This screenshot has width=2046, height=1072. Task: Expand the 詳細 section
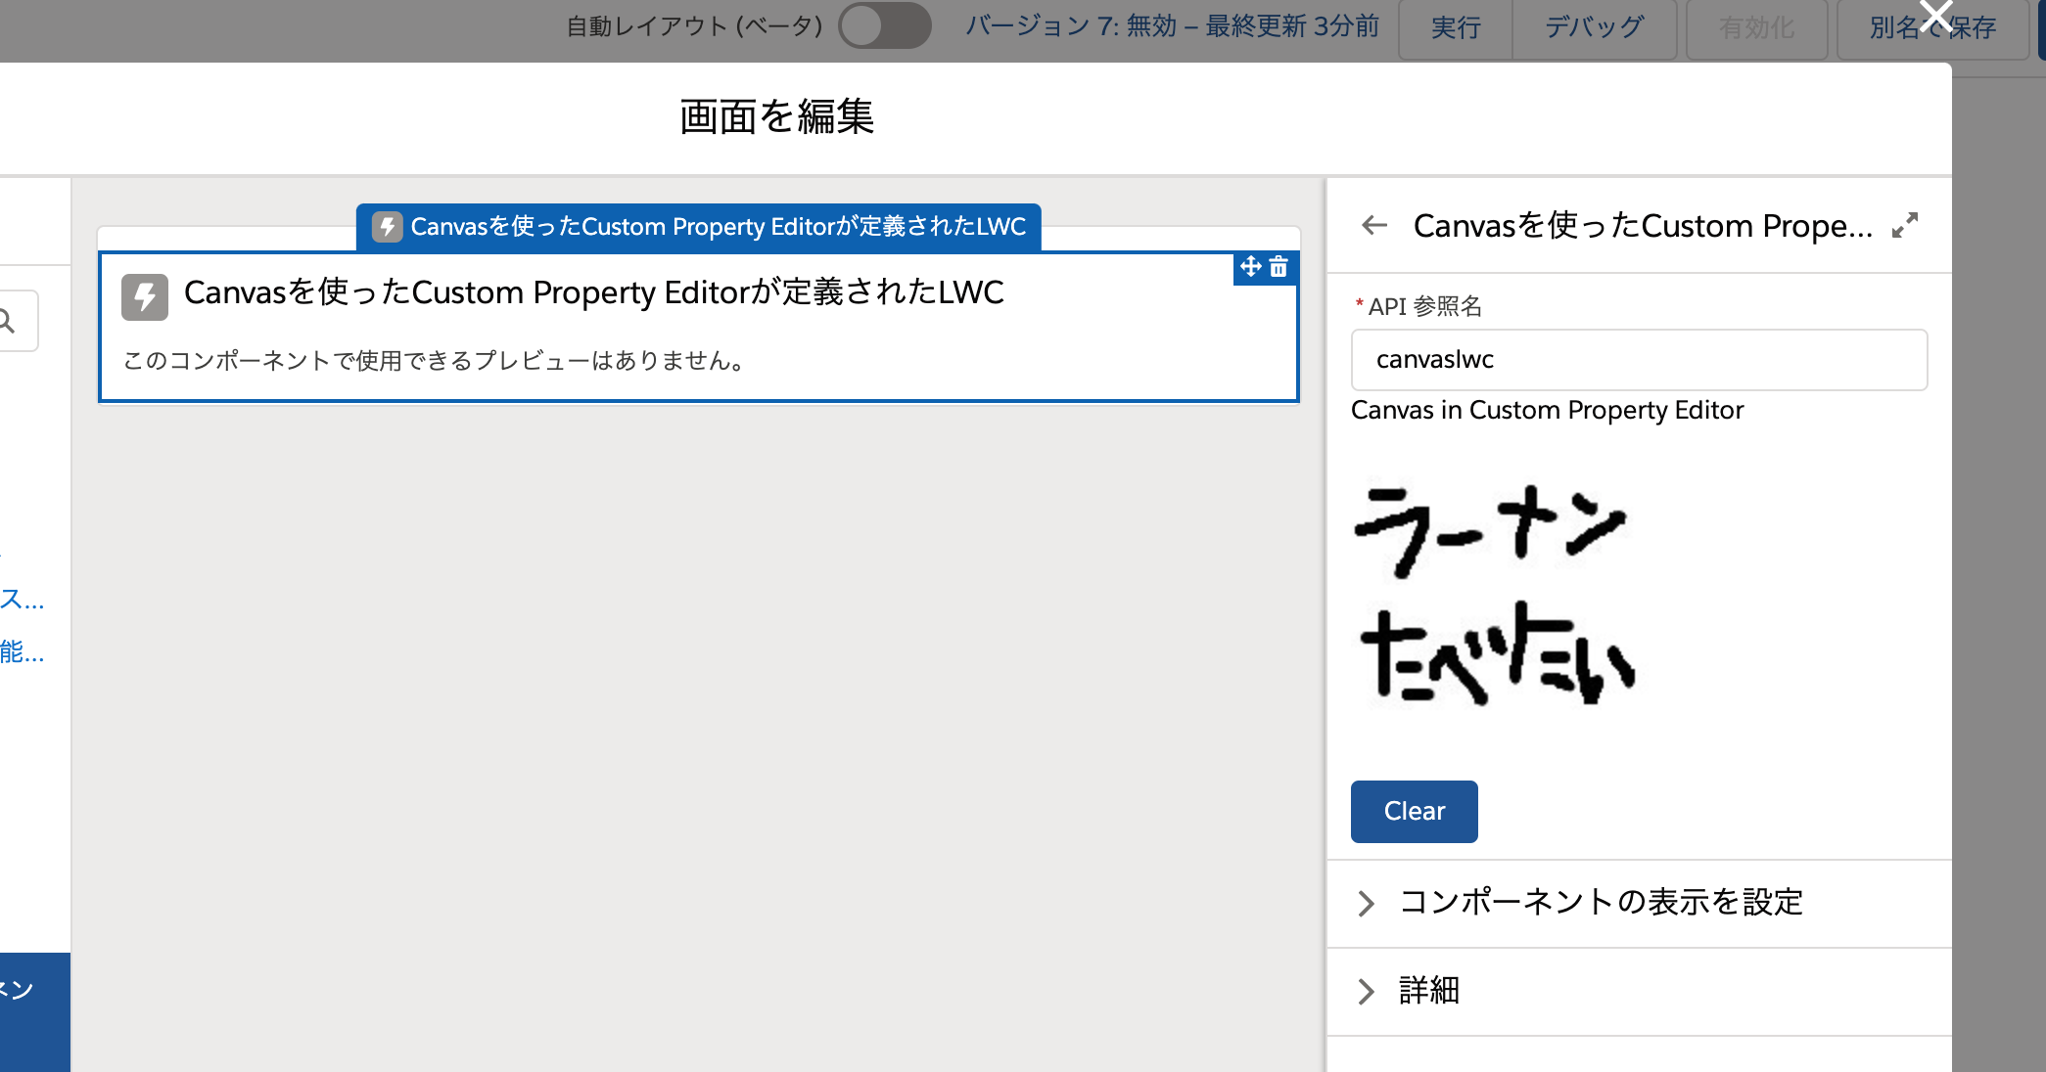point(1429,991)
